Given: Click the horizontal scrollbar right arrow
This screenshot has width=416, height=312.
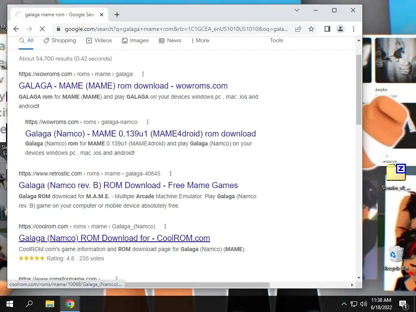Looking at the screenshot, I should click(x=352, y=285).
